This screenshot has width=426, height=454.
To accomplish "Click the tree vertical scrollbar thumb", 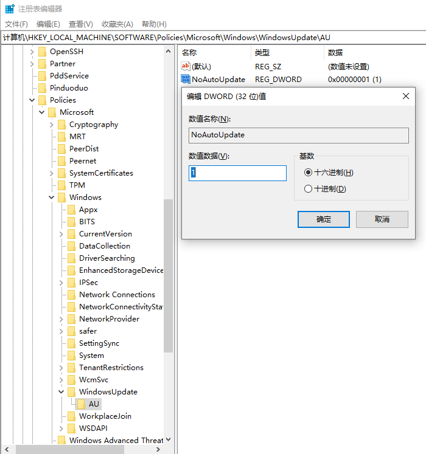I will [x=168, y=276].
